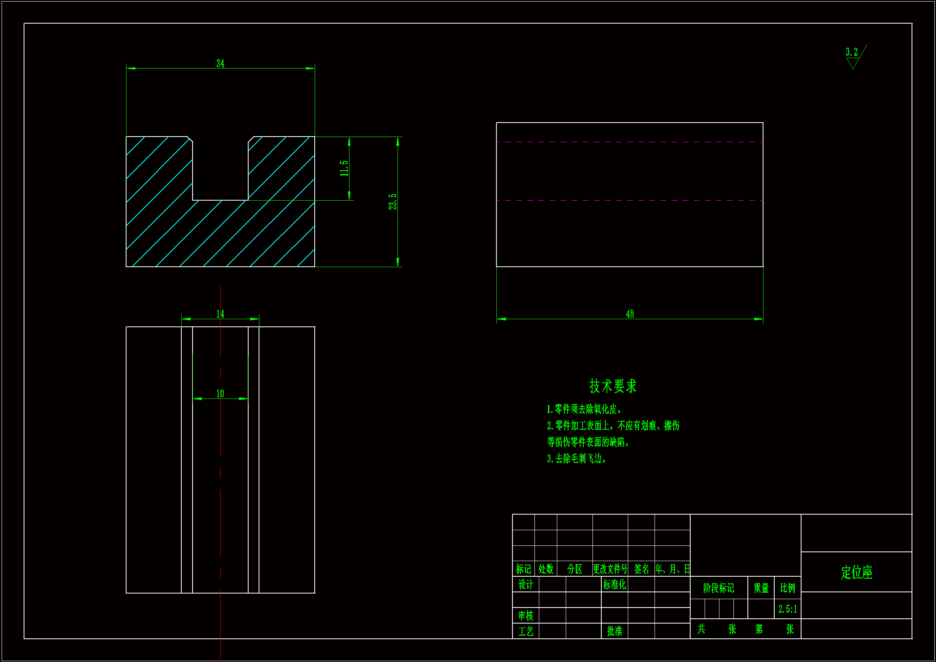Select the 11.5 slot depth dimension
936x662 pixels.
(x=344, y=168)
